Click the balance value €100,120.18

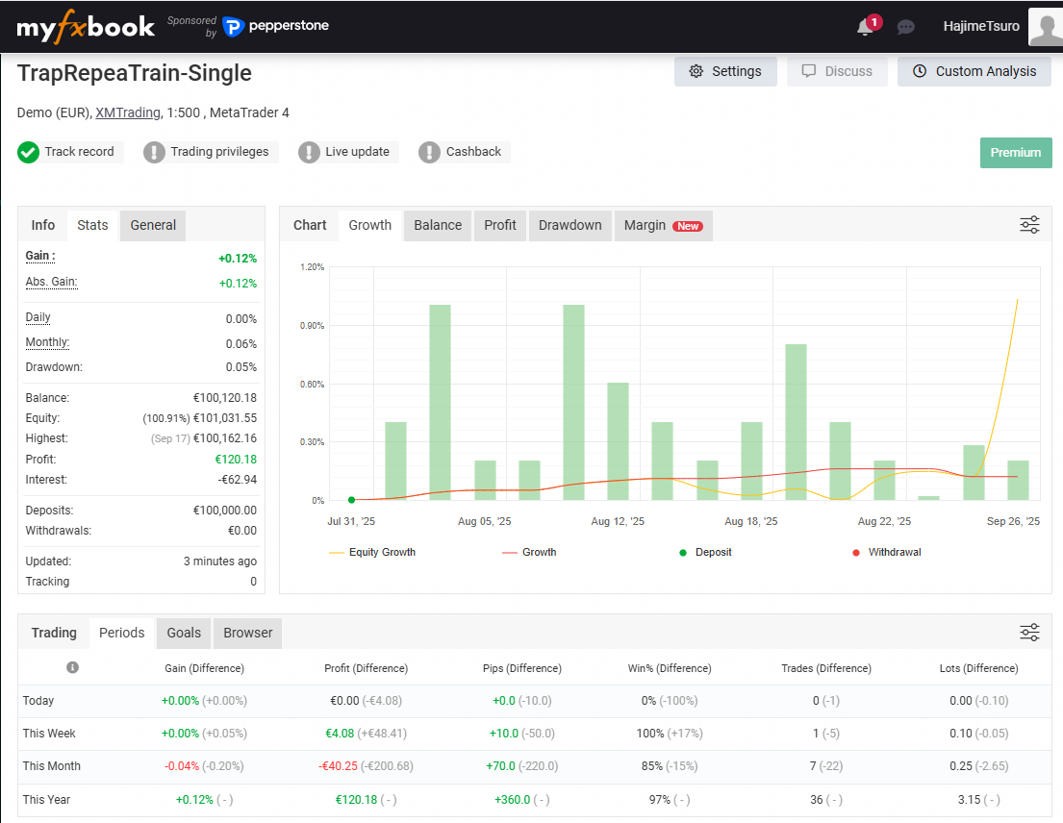[x=225, y=398]
